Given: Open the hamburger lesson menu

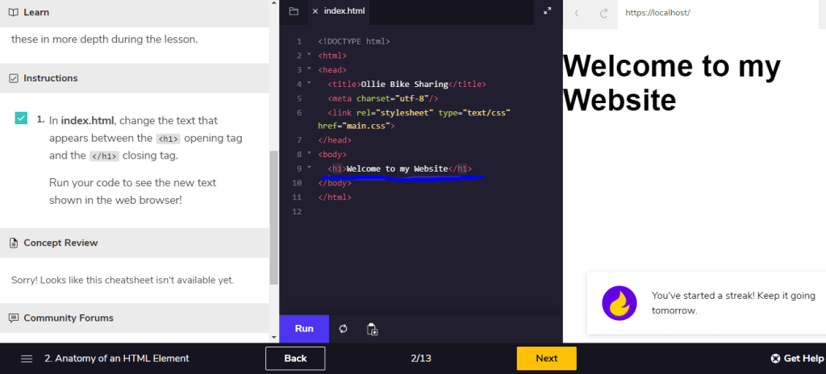Looking at the screenshot, I should pos(27,359).
